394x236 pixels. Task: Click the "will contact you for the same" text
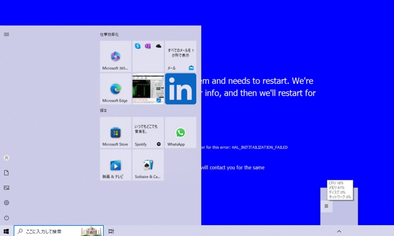coord(233,168)
